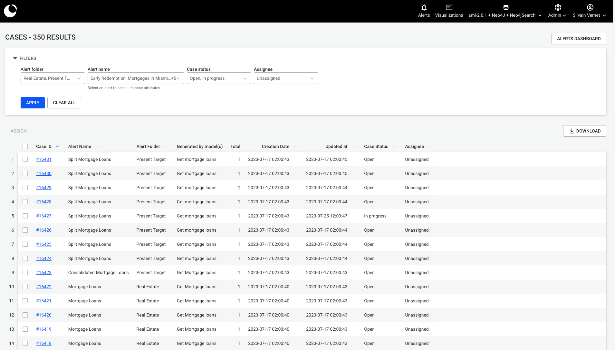Click the app logo in the top left

click(x=10, y=11)
